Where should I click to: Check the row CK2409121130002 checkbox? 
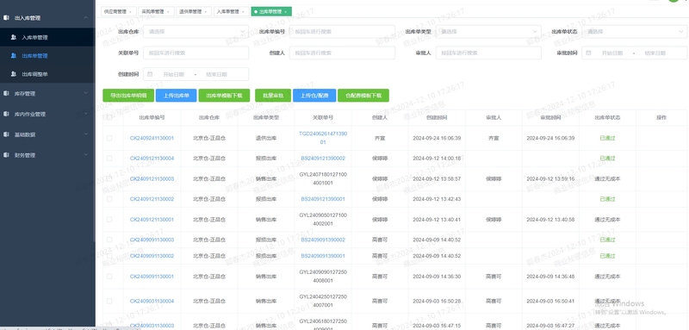coord(109,199)
